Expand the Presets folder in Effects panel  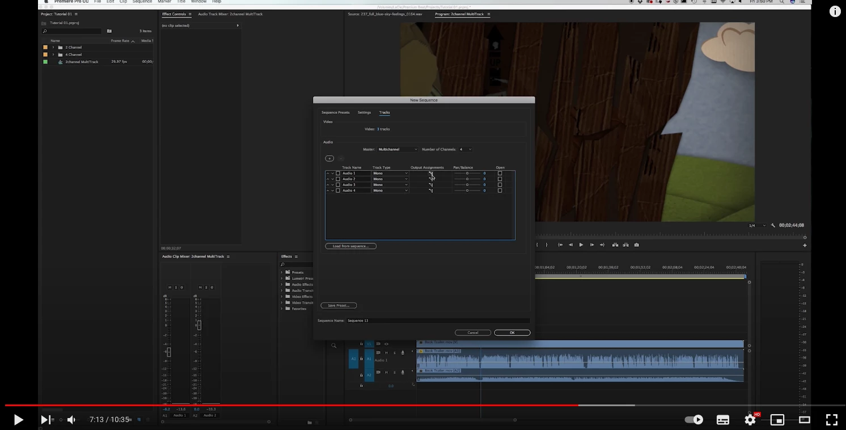pos(282,272)
